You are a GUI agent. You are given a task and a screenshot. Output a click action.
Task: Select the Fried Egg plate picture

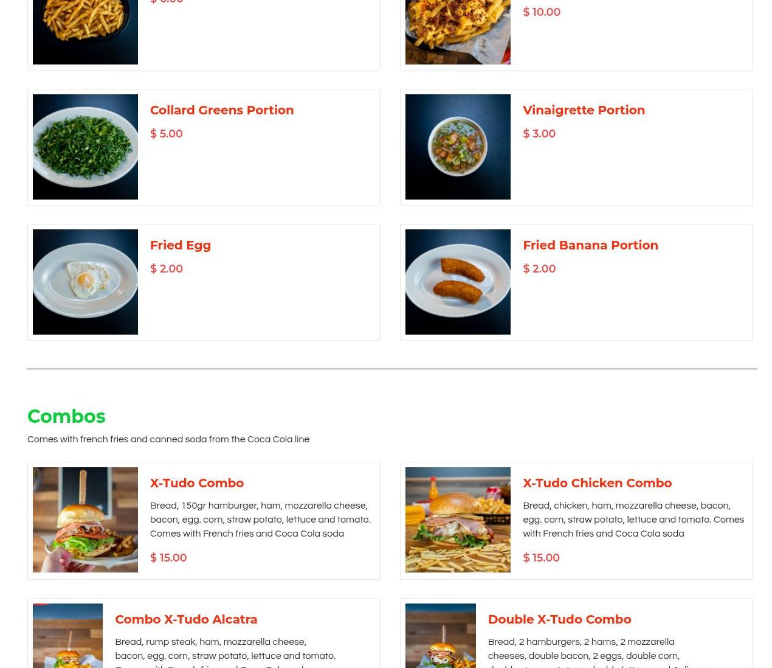coord(85,282)
